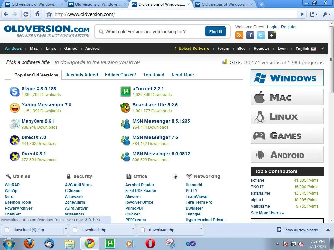Image resolution: width=334 pixels, height=250 pixels.
Task: Click the DirectX 8.1 icon
Action: (x=14, y=157)
